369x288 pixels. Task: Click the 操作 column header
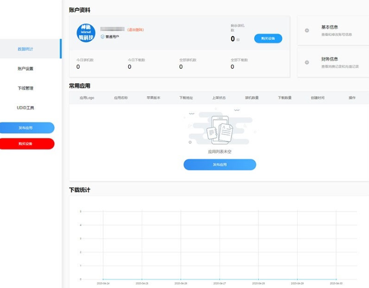click(x=352, y=98)
